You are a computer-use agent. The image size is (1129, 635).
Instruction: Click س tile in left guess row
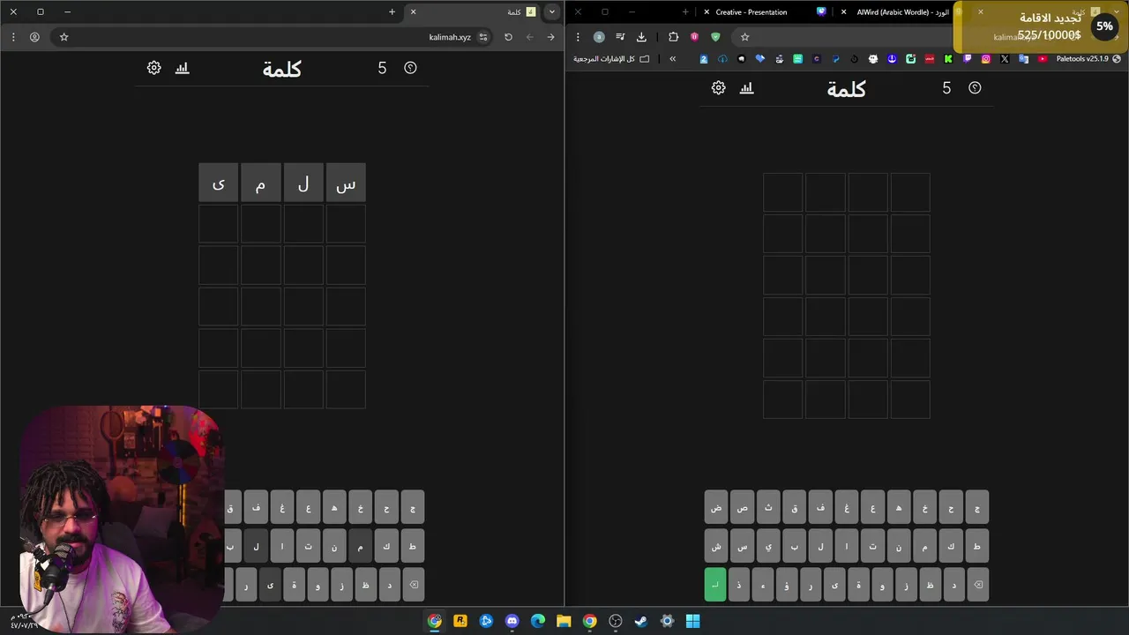[x=346, y=183]
